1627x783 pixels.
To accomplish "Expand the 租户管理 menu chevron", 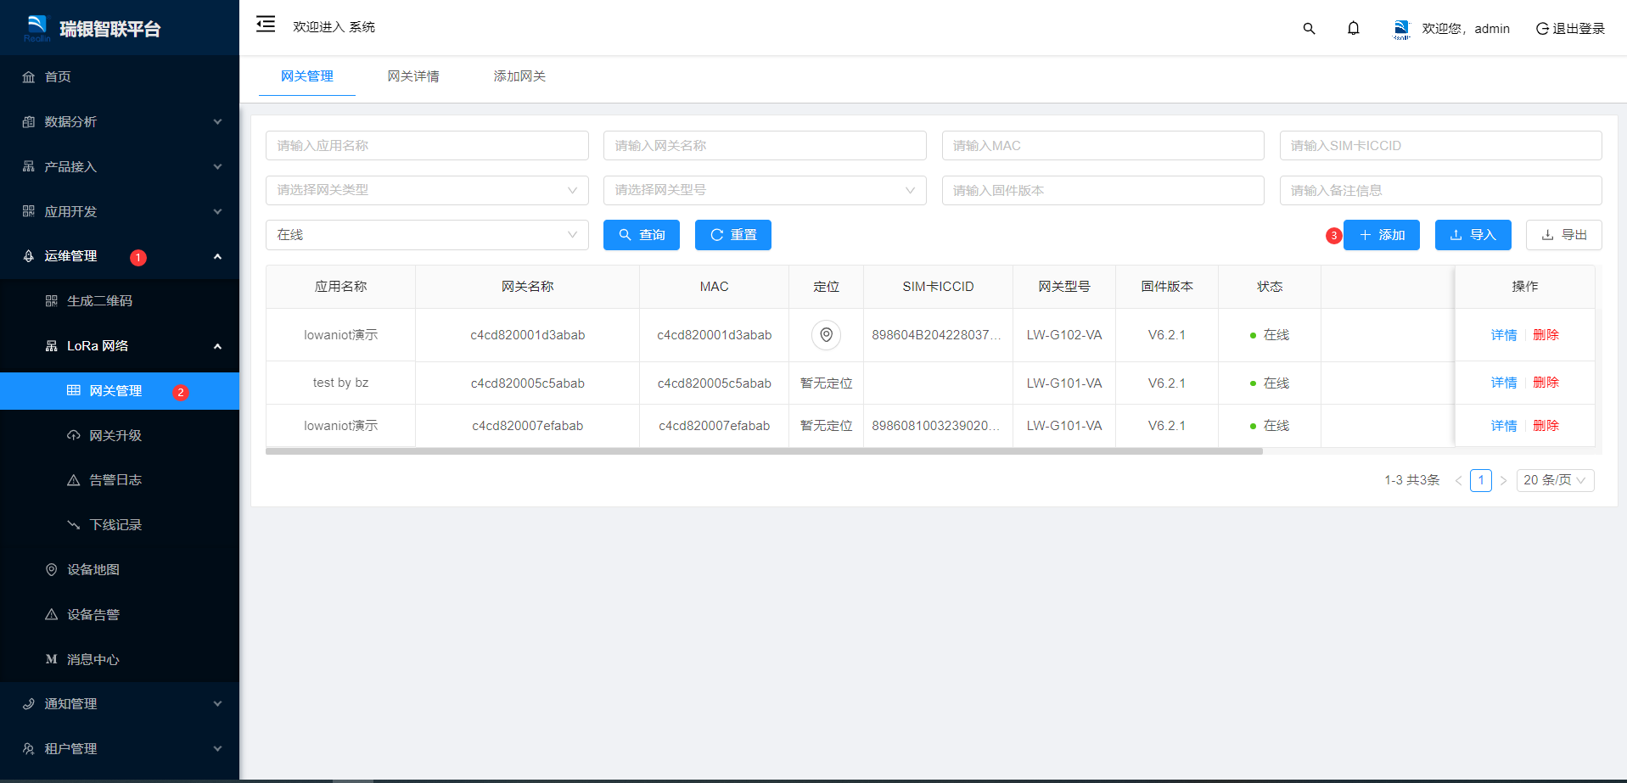I will click(x=217, y=749).
